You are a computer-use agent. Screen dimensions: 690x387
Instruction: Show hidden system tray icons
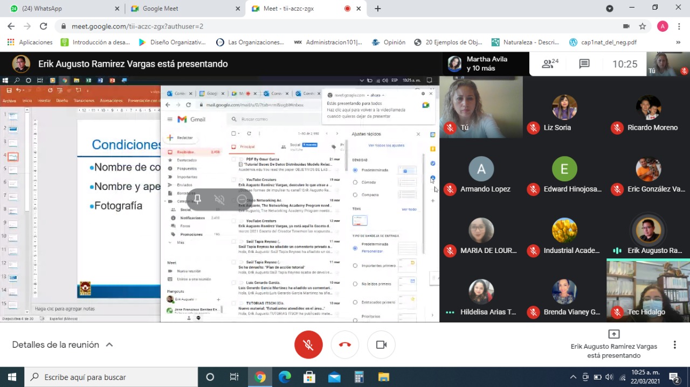point(573,377)
